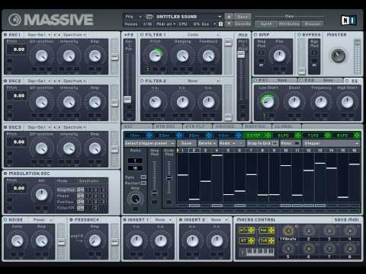Screen dimensions: 366x274
Task: Click the Synth view button
Action: [x=266, y=24]
